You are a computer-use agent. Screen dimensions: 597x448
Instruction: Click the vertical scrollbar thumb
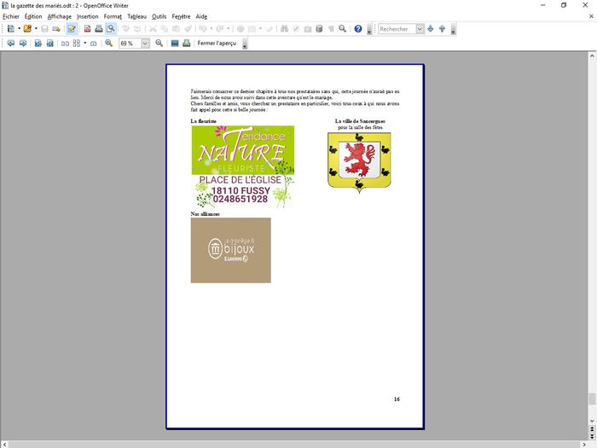pos(592,399)
